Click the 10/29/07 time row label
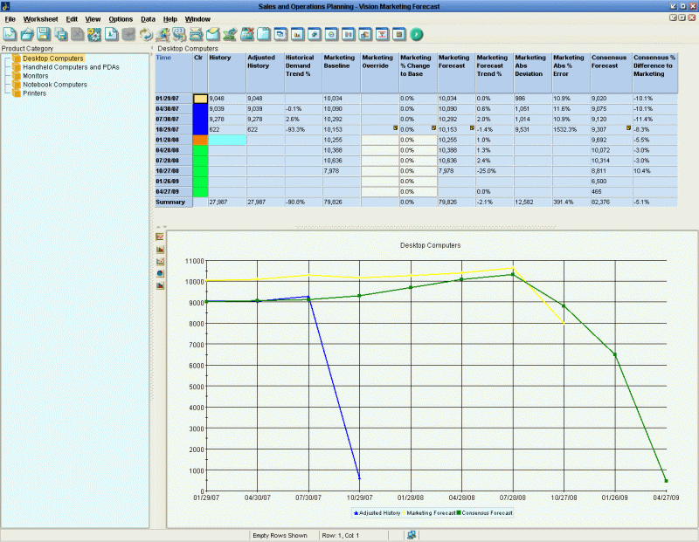 pyautogui.click(x=173, y=129)
